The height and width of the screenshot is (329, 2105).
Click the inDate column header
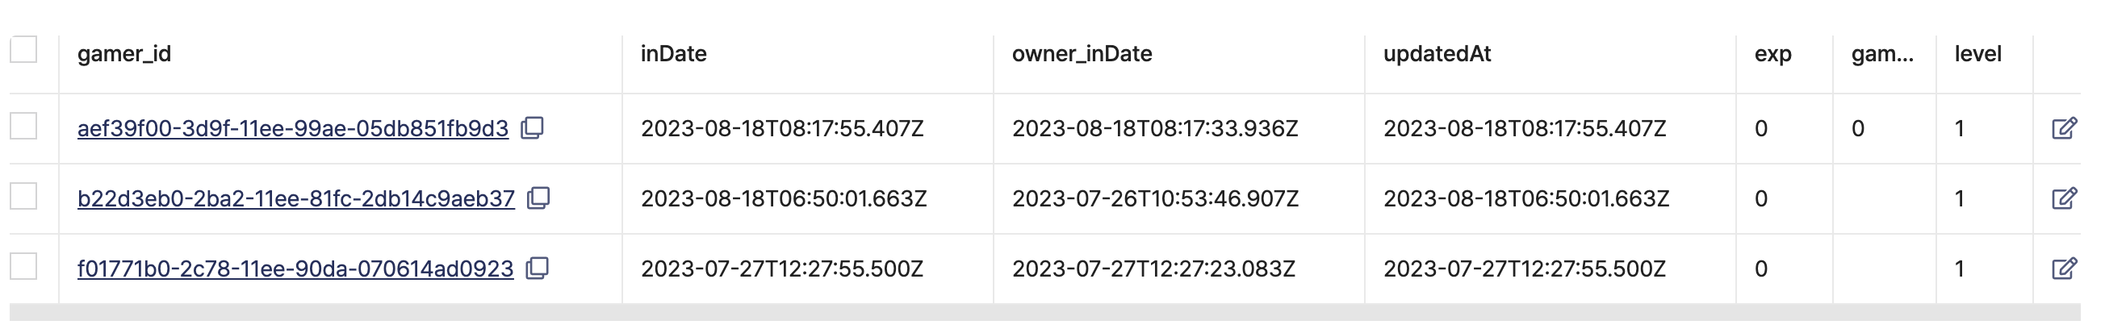(673, 54)
